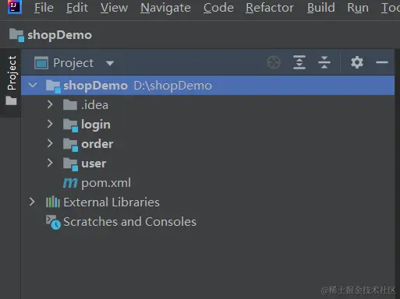Screen dimensions: 400x299
Task: Click the Scratches and Consoles icon
Action: coord(53,222)
